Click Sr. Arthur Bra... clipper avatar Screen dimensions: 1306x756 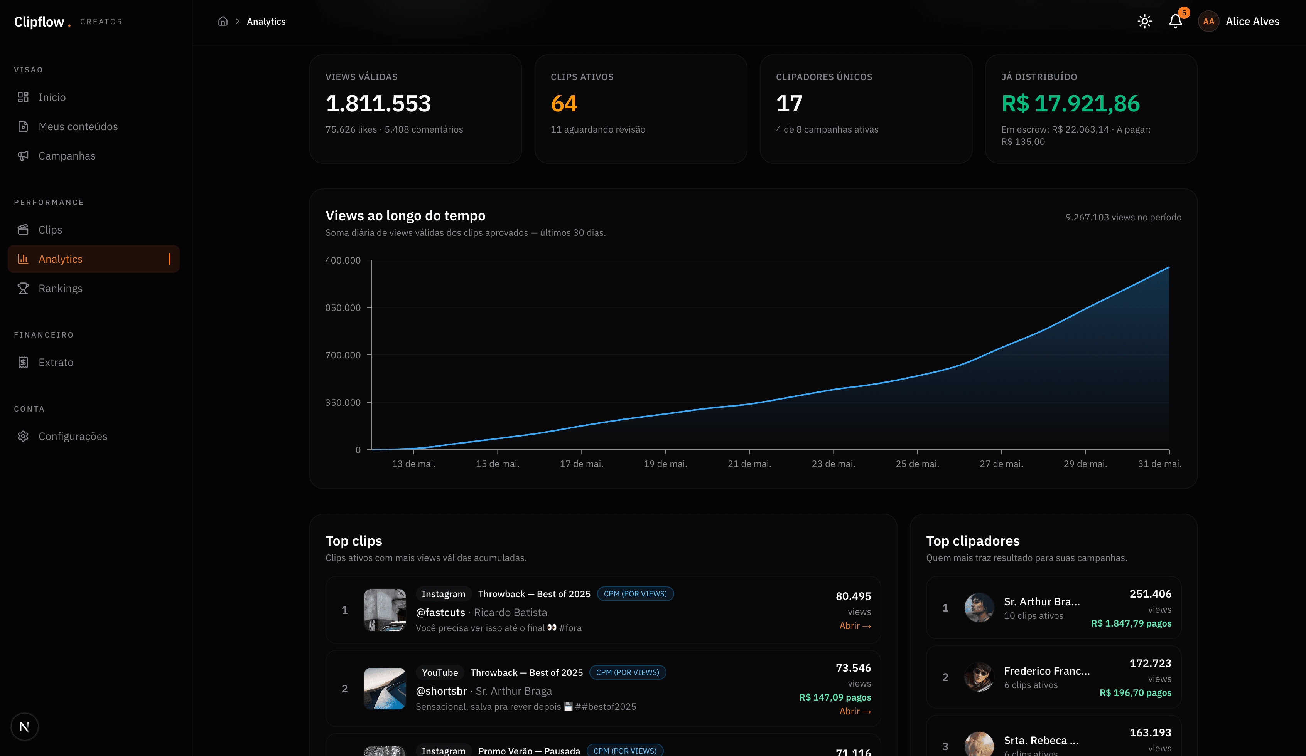point(979,607)
